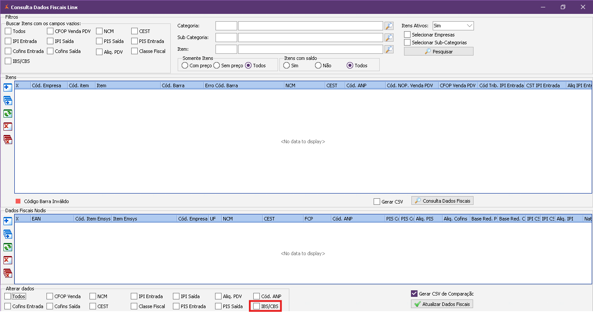Check Cód. ANP in Alterar dados
Screen dimensions: 593x312
tap(256, 296)
